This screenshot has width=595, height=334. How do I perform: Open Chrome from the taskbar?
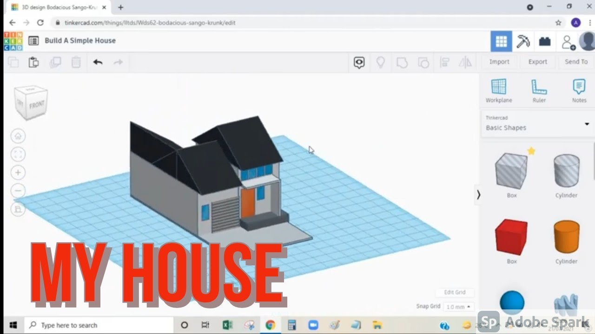[x=271, y=325]
